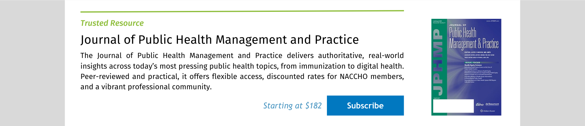This screenshot has height=126, width=585.
Task: Click the Journal of Public Health Management and Practice heading
Action: (220, 40)
